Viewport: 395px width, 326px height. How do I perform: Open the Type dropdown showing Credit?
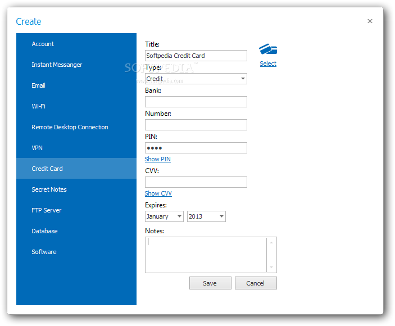pyautogui.click(x=196, y=79)
